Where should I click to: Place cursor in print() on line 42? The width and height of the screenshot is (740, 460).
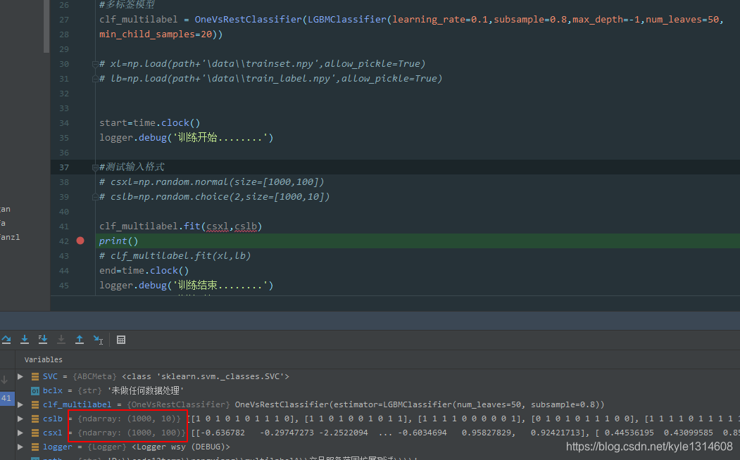[118, 241]
